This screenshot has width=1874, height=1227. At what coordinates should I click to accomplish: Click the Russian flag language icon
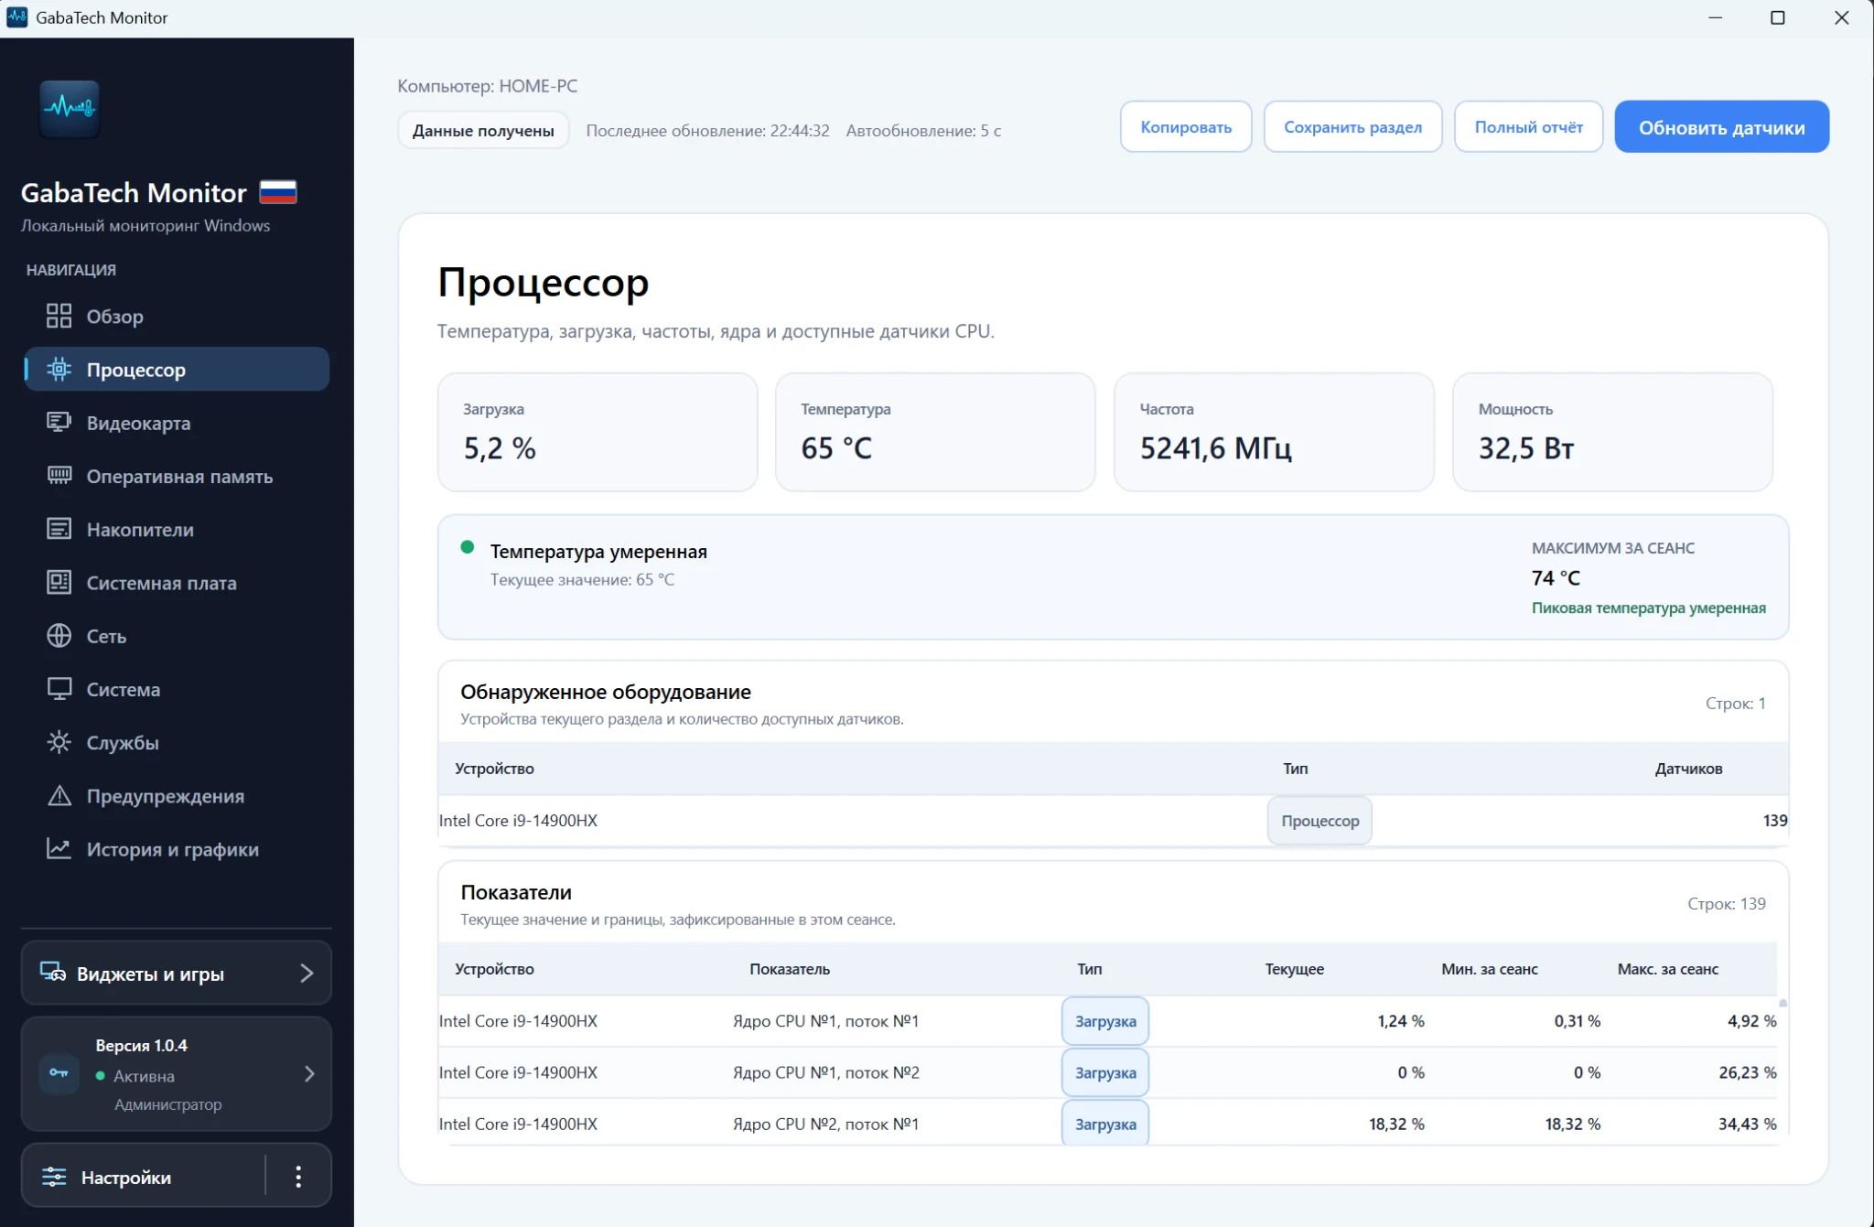pyautogui.click(x=278, y=192)
